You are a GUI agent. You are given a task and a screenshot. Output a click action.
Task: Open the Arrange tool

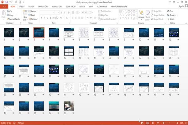click(x=142, y=15)
